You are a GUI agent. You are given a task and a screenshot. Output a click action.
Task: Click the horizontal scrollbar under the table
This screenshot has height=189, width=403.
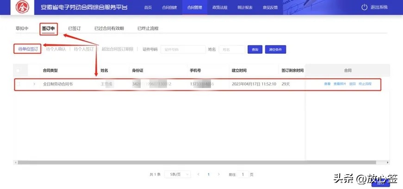click(197, 163)
